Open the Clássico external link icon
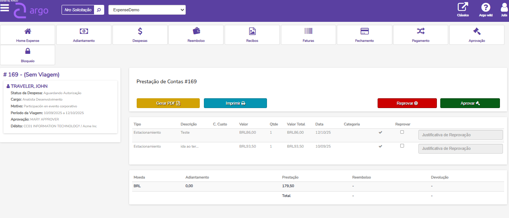Screen dimensions: 509x218 [463, 8]
